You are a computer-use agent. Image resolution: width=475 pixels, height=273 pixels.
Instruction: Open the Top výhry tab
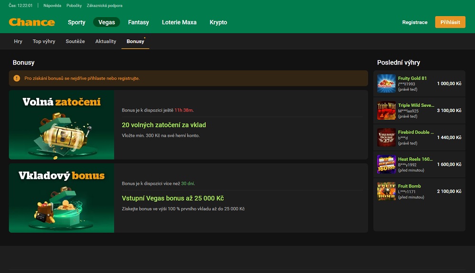tap(44, 41)
